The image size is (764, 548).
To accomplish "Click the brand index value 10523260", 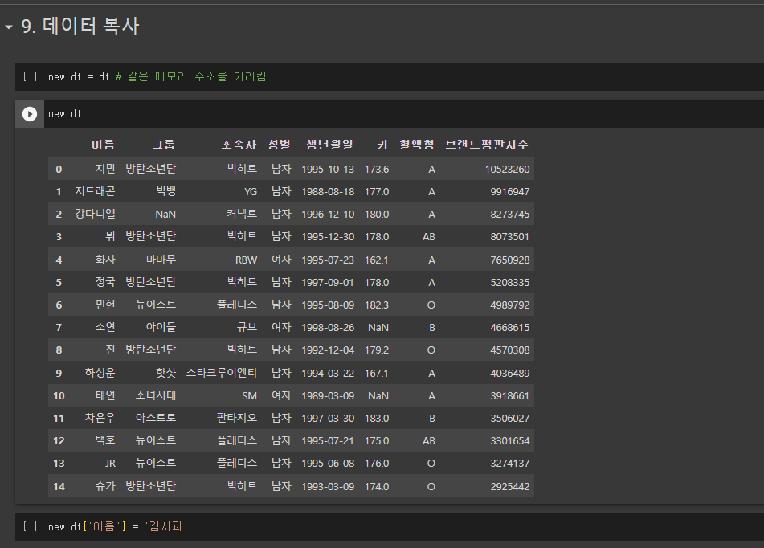I will (507, 170).
